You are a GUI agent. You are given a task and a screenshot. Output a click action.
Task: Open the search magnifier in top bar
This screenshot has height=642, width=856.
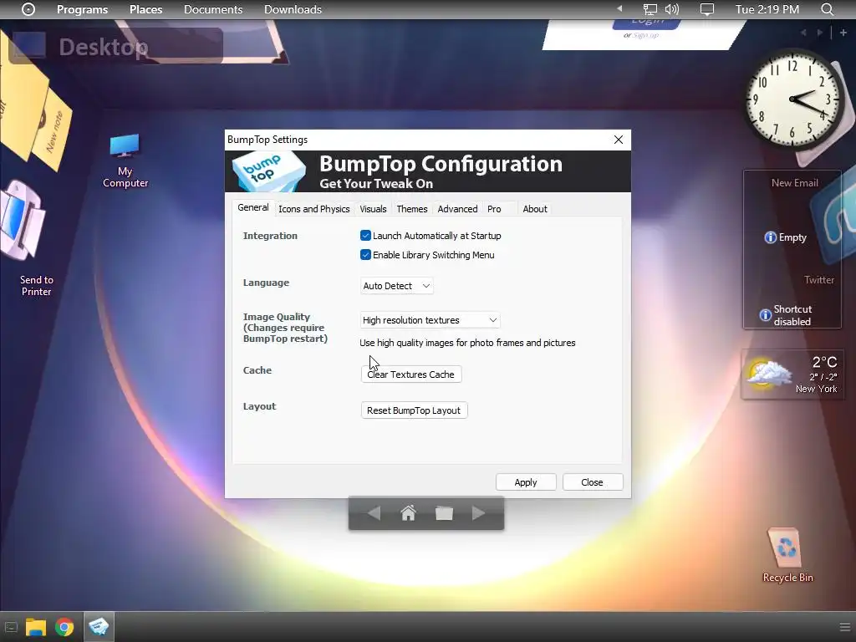pos(827,9)
